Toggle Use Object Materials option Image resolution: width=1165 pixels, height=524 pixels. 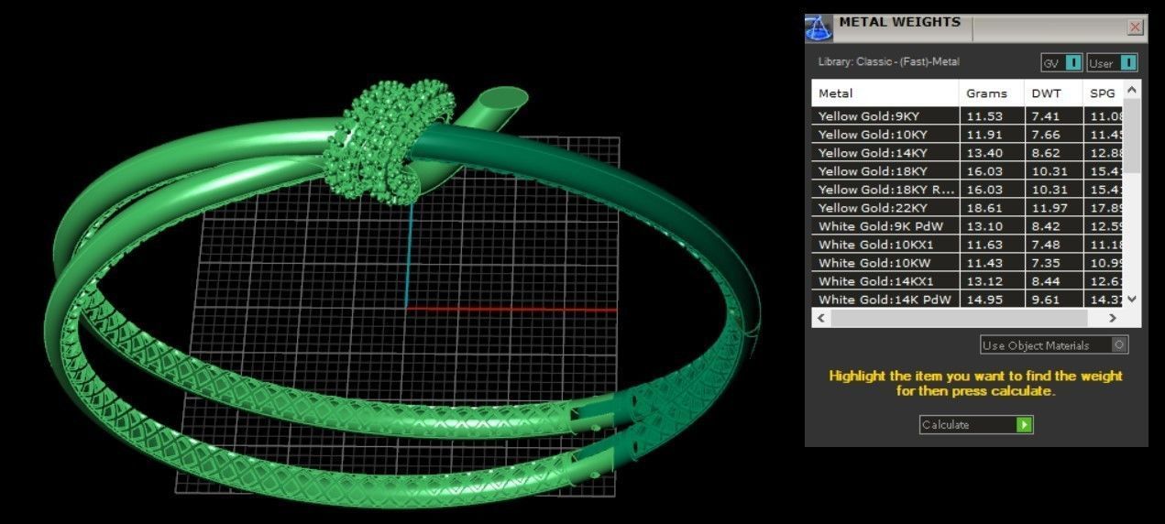(x=1054, y=345)
